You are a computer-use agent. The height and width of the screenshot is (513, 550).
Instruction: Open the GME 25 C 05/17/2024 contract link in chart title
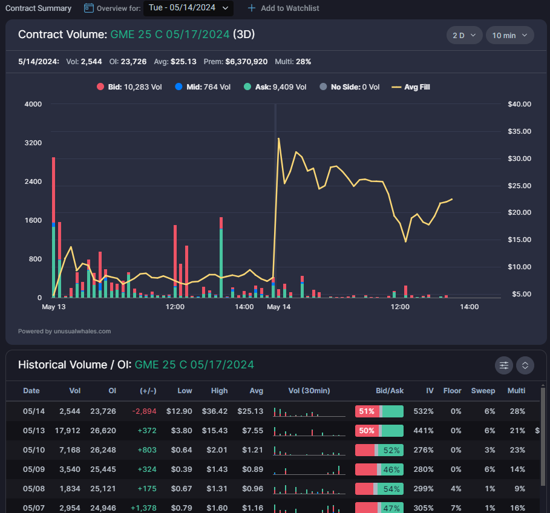coord(170,34)
